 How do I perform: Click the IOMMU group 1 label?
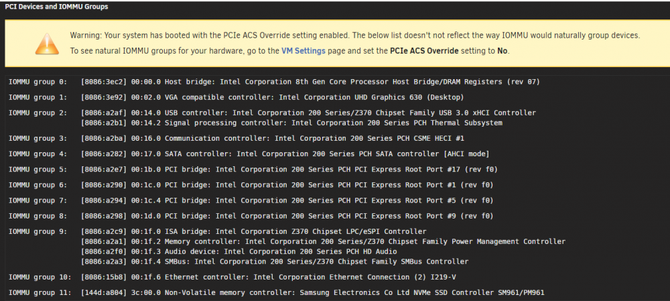(38, 97)
